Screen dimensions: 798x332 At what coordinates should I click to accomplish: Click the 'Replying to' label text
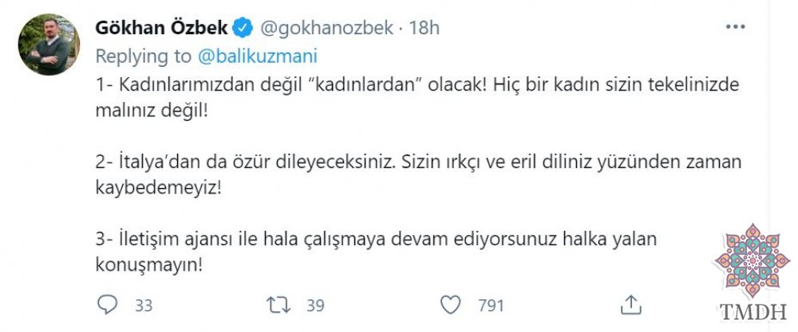(144, 57)
